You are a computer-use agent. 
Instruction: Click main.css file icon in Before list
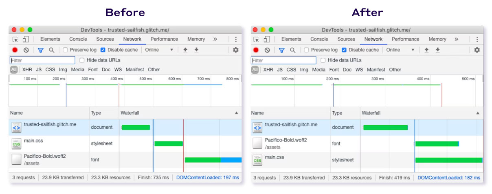click(x=16, y=143)
